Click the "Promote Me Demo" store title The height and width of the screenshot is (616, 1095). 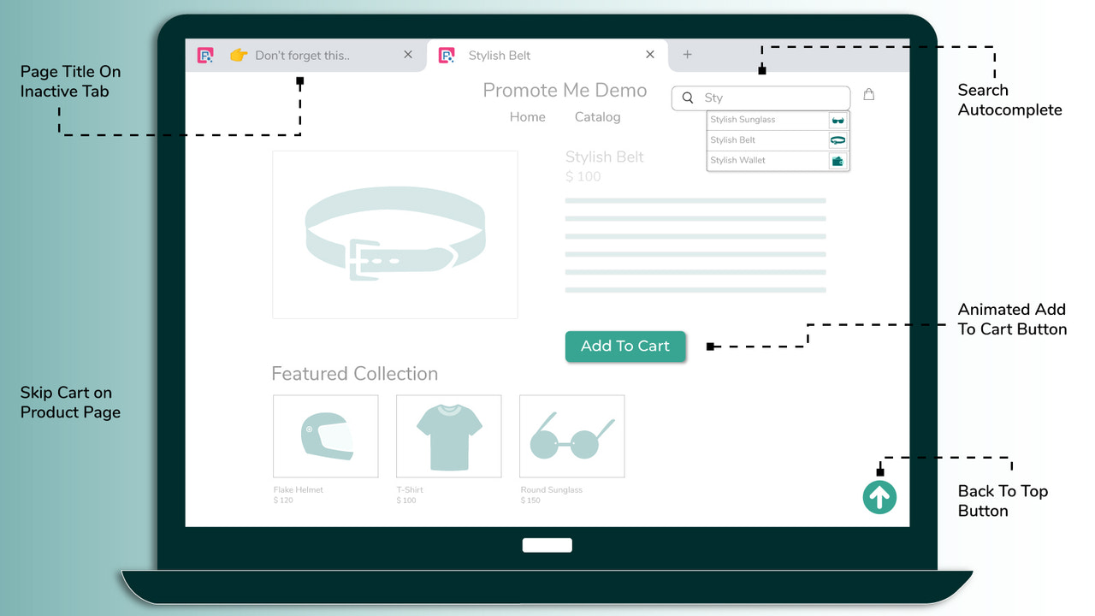(x=565, y=90)
